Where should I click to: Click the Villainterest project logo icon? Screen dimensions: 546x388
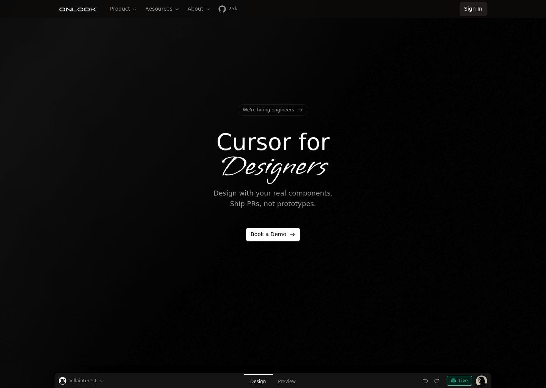pos(63,381)
